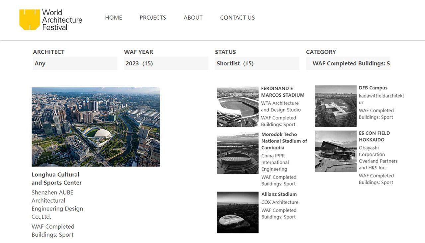Open the Ferdinand E Marcos Stadium thumbnail

tap(238, 107)
